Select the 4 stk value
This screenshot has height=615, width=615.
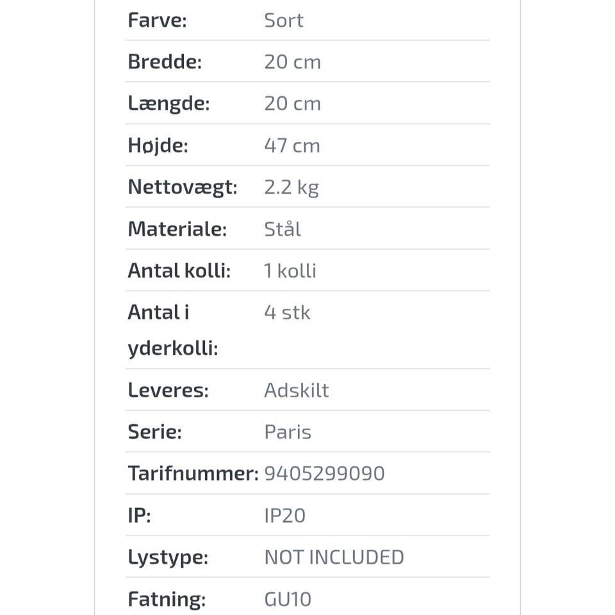click(x=287, y=312)
